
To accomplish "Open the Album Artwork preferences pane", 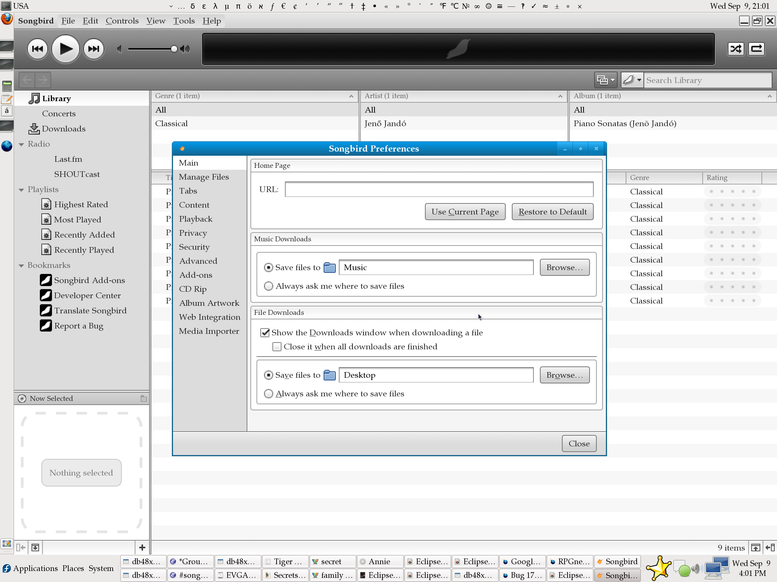I will pos(209,303).
